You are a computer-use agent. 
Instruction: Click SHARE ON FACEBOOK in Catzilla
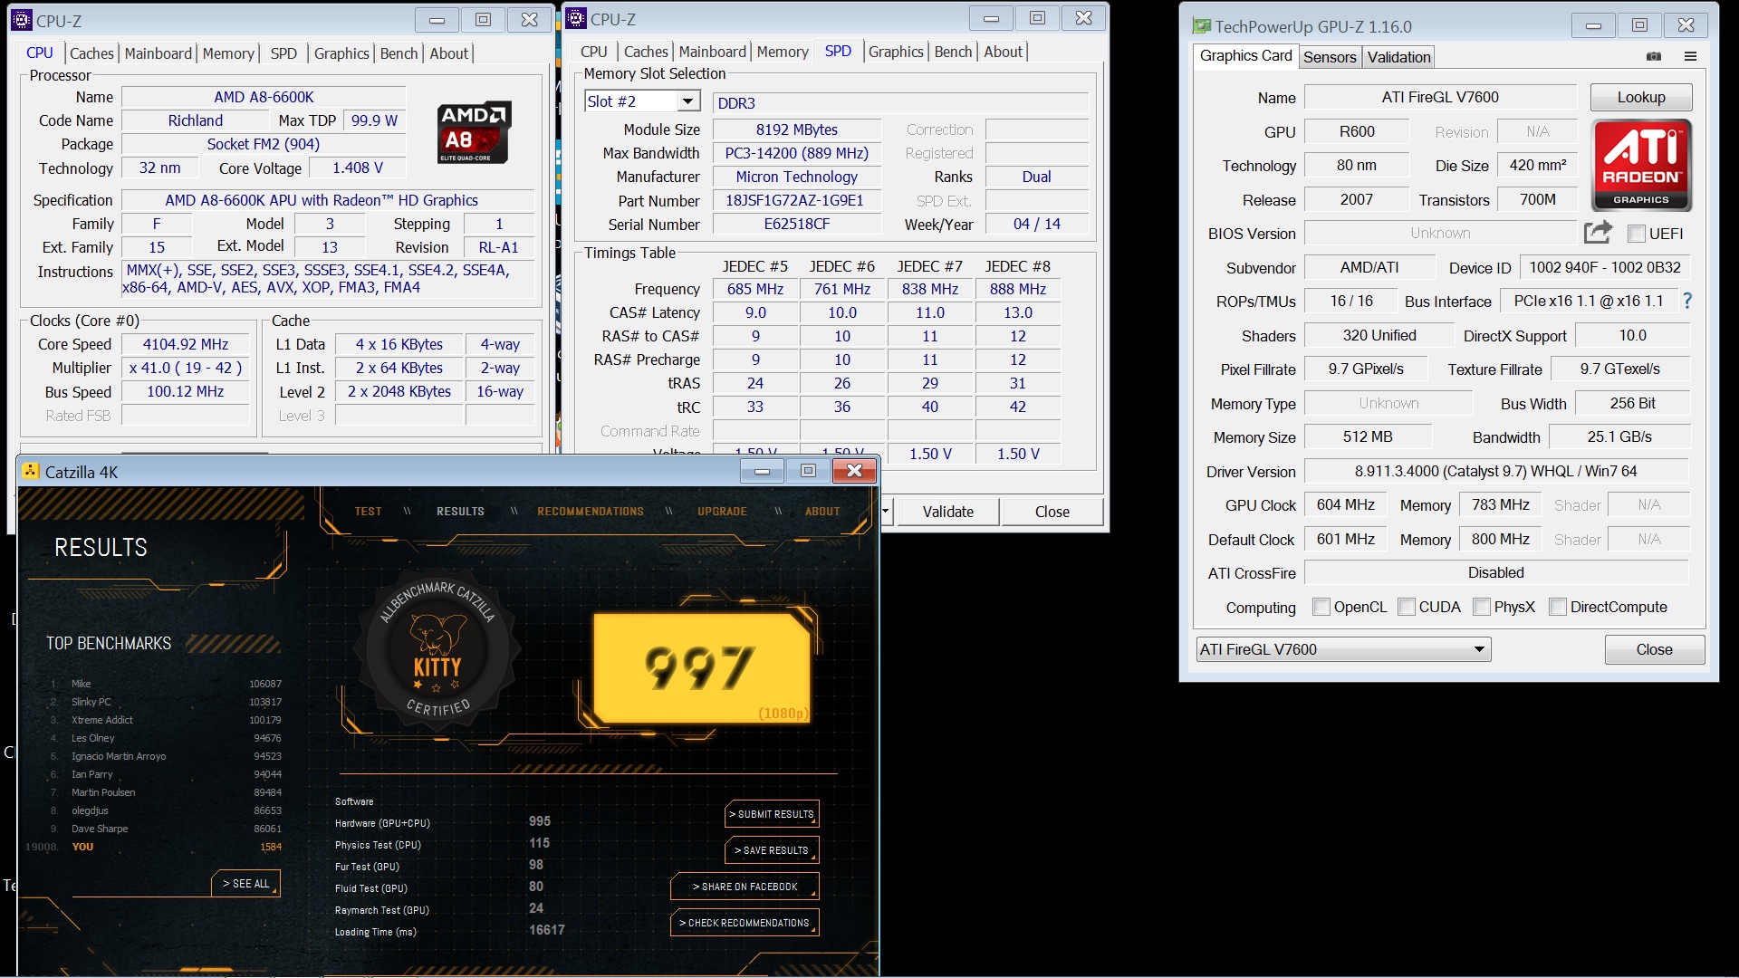pyautogui.click(x=745, y=887)
